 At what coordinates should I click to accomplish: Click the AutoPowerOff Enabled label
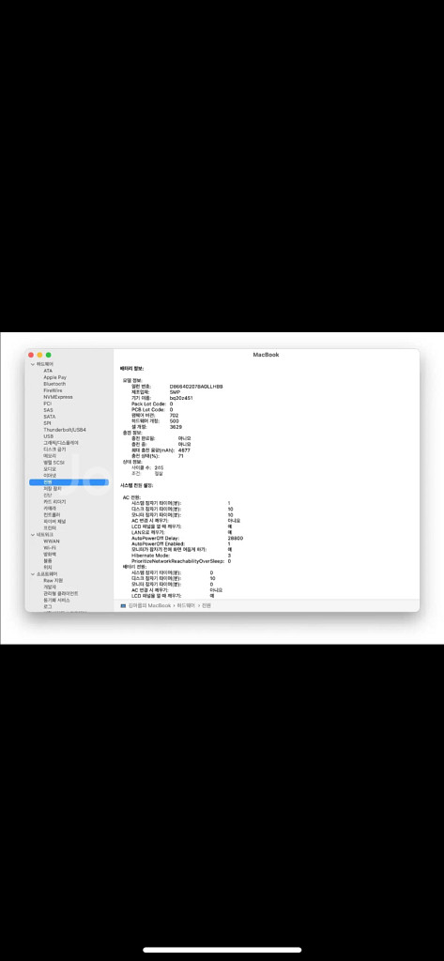tap(158, 543)
